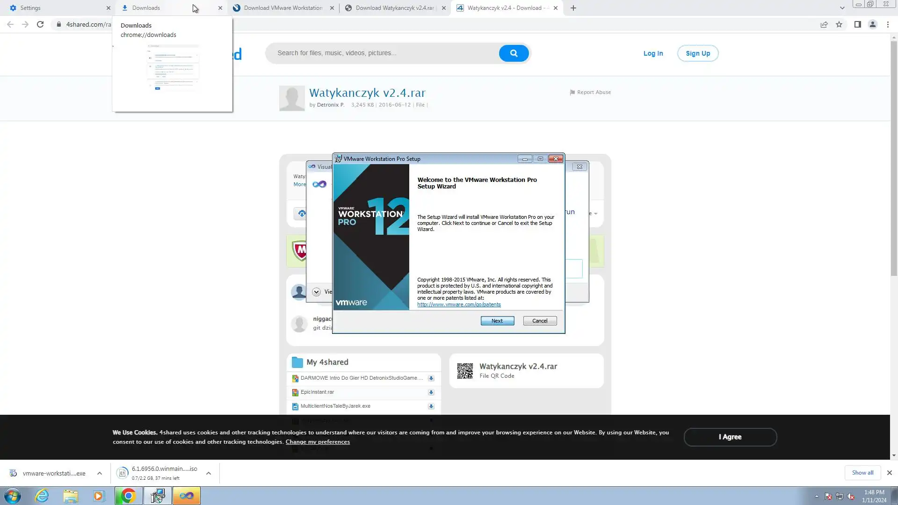Click the blue search magnifier button

click(x=514, y=53)
